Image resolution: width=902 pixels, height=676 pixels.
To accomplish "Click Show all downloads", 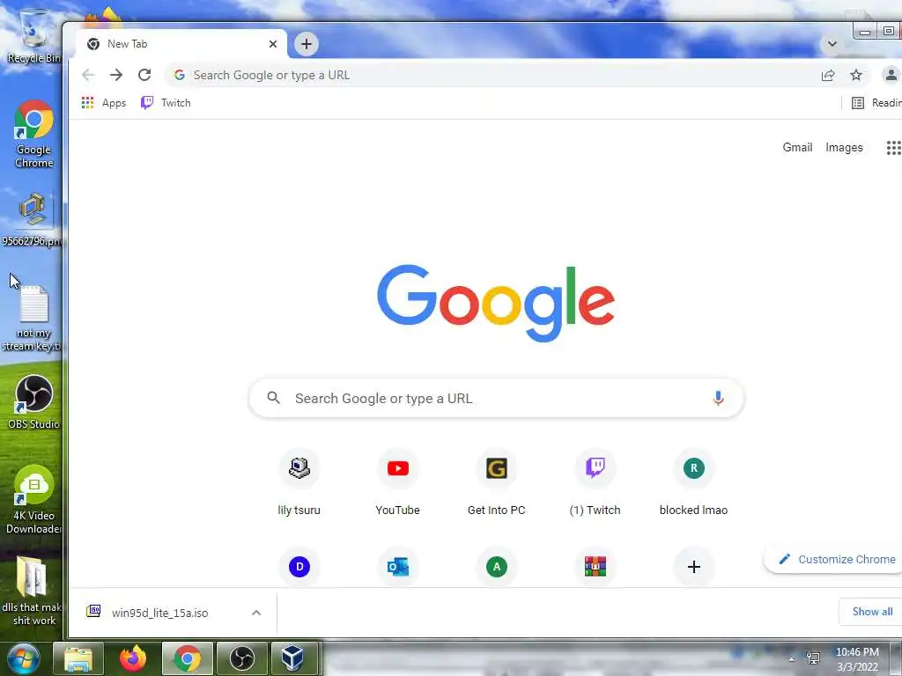I will pyautogui.click(x=872, y=612).
